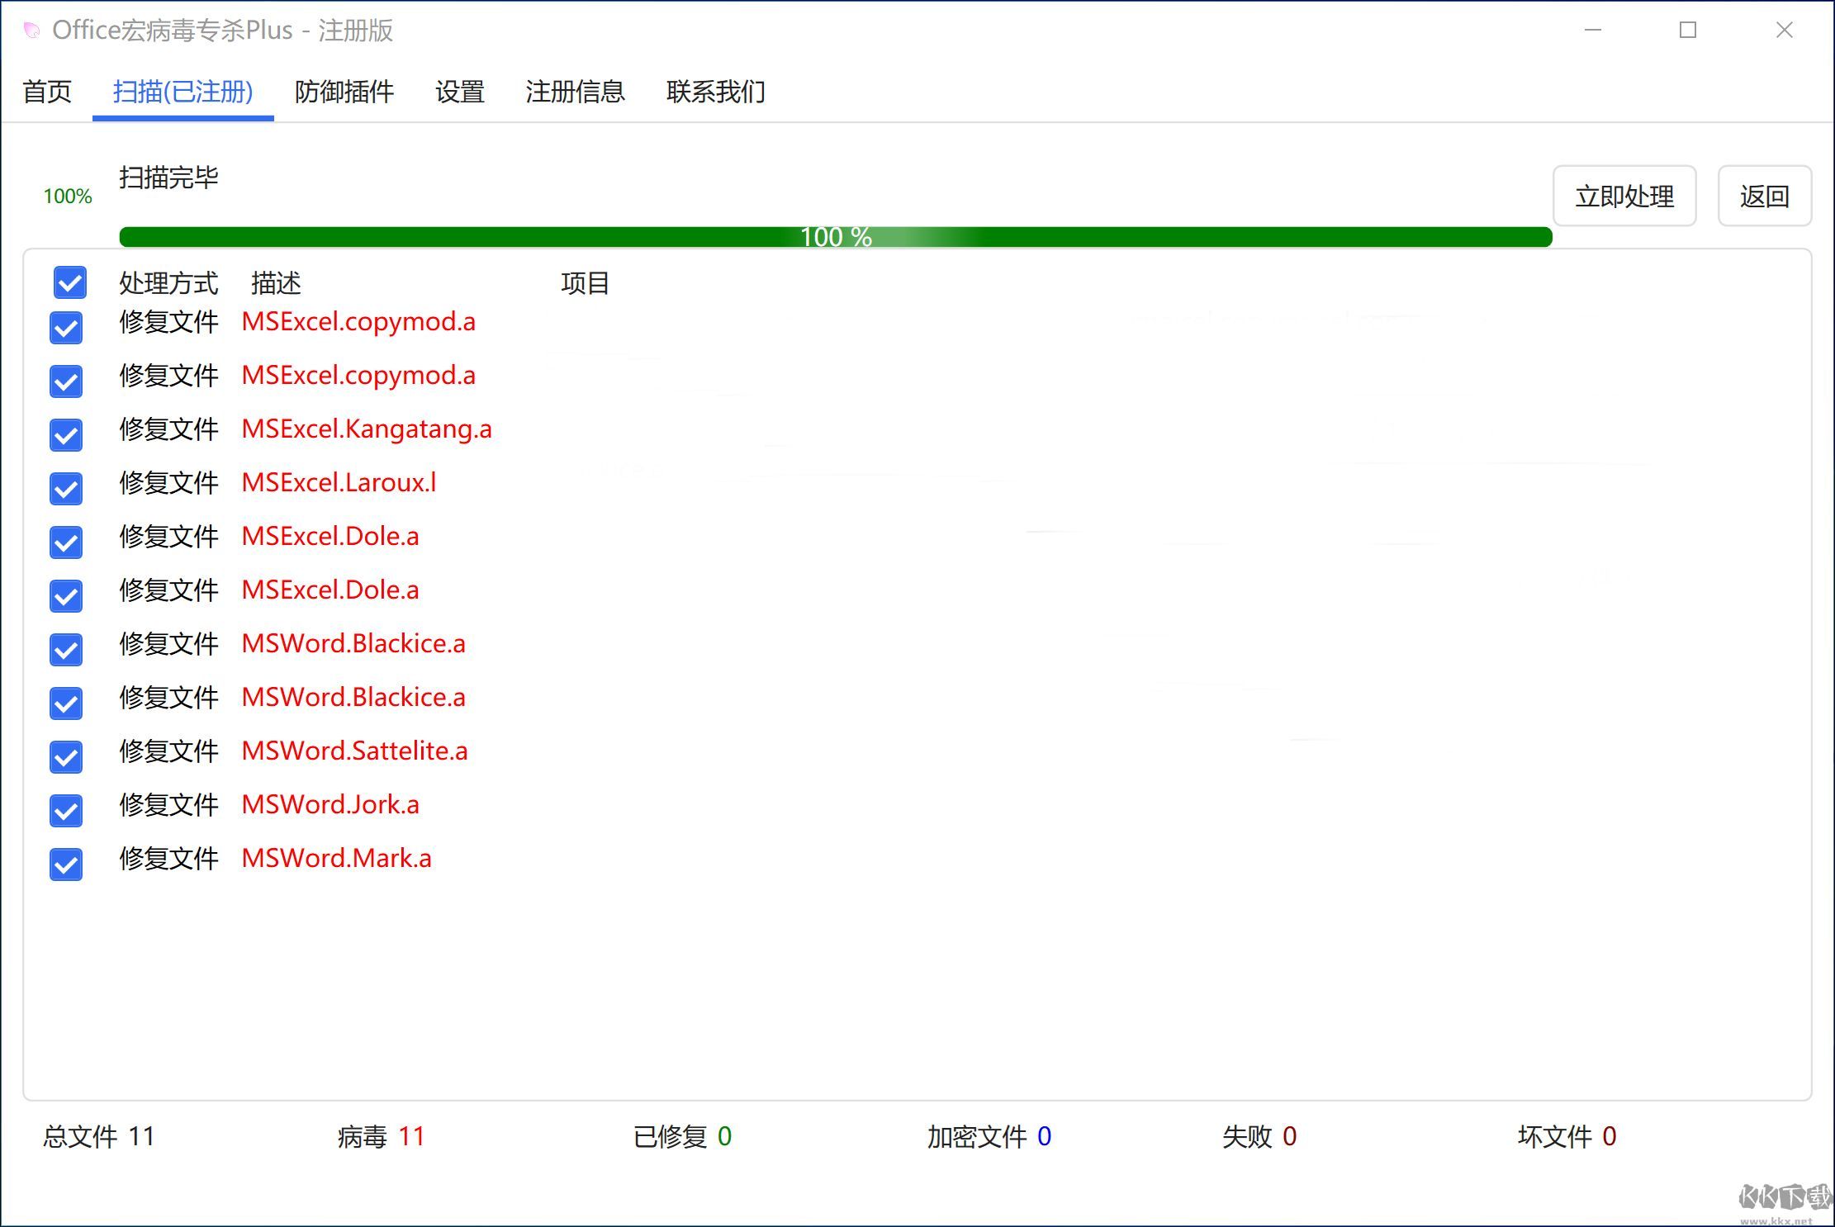Click 修复文件 in the MSWord.Mark.a row
Image resolution: width=1835 pixels, height=1227 pixels.
(x=168, y=859)
